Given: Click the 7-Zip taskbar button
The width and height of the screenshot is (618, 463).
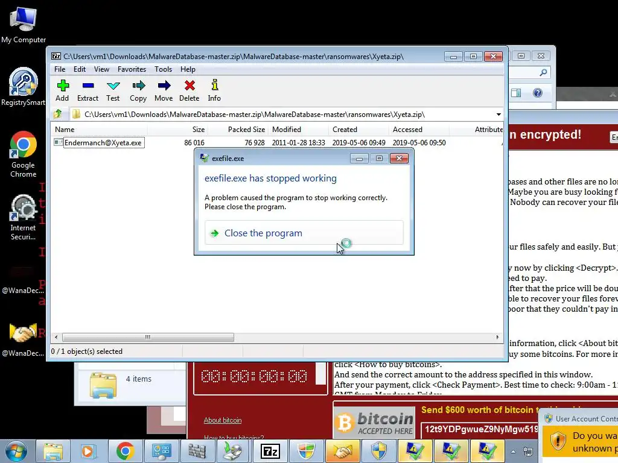Looking at the screenshot, I should click(270, 451).
